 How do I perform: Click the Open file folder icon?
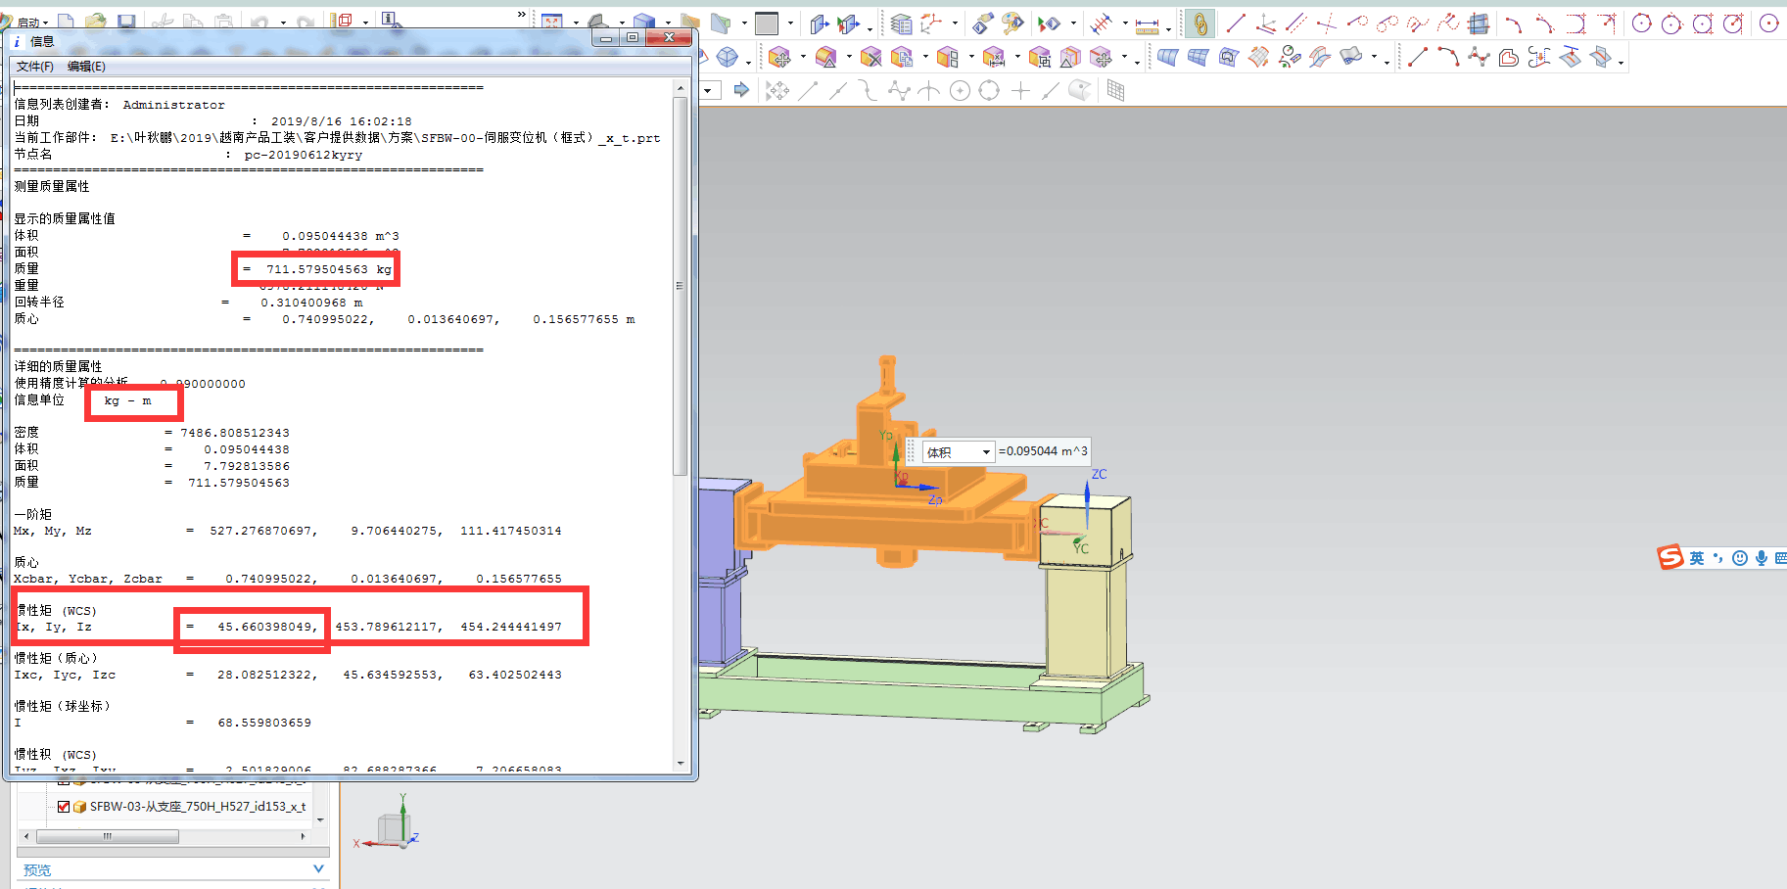[96, 22]
